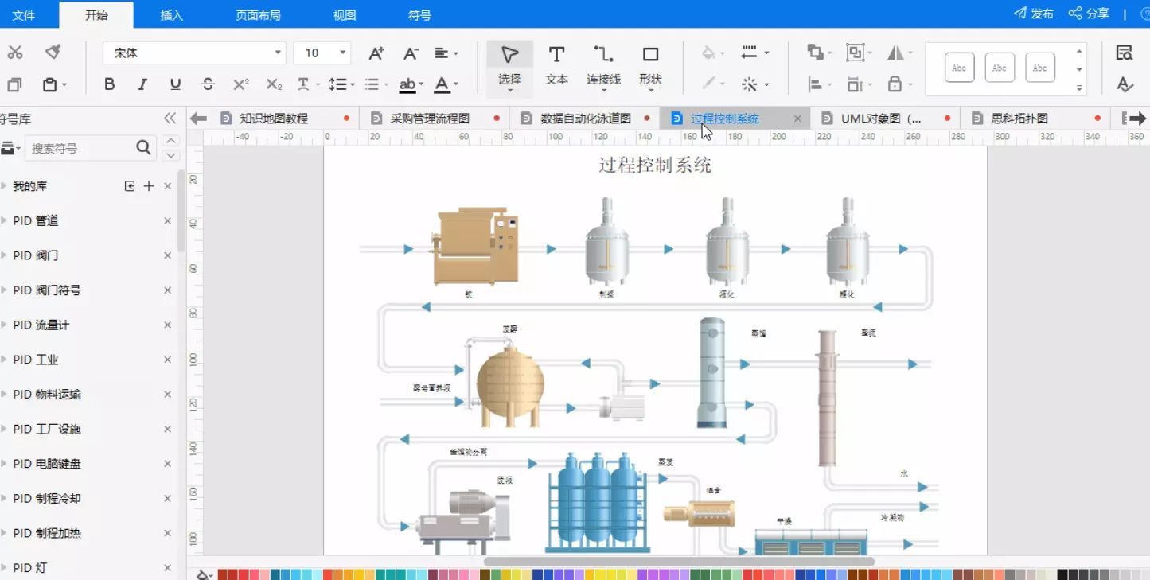Image resolution: width=1150 pixels, height=580 pixels.
Task: Expand the PID 阀门 library section
Action: [x=36, y=255]
